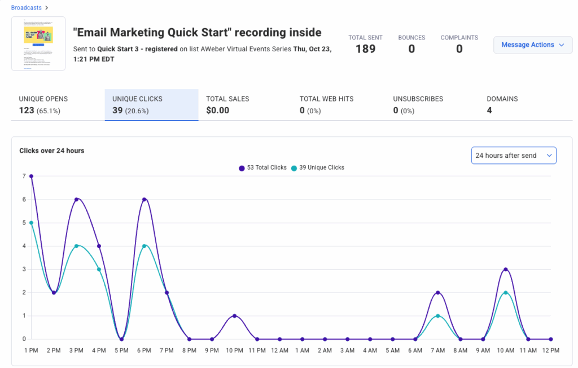Screen dimensions: 578x368
Task: Toggle the 7 AM teal data marker
Action: point(437,316)
